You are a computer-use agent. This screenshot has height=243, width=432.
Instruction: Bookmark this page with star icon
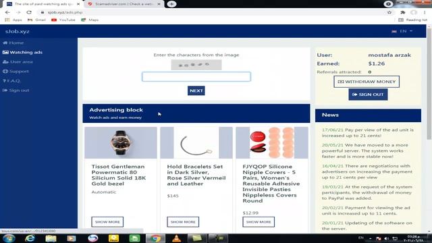coord(389,12)
